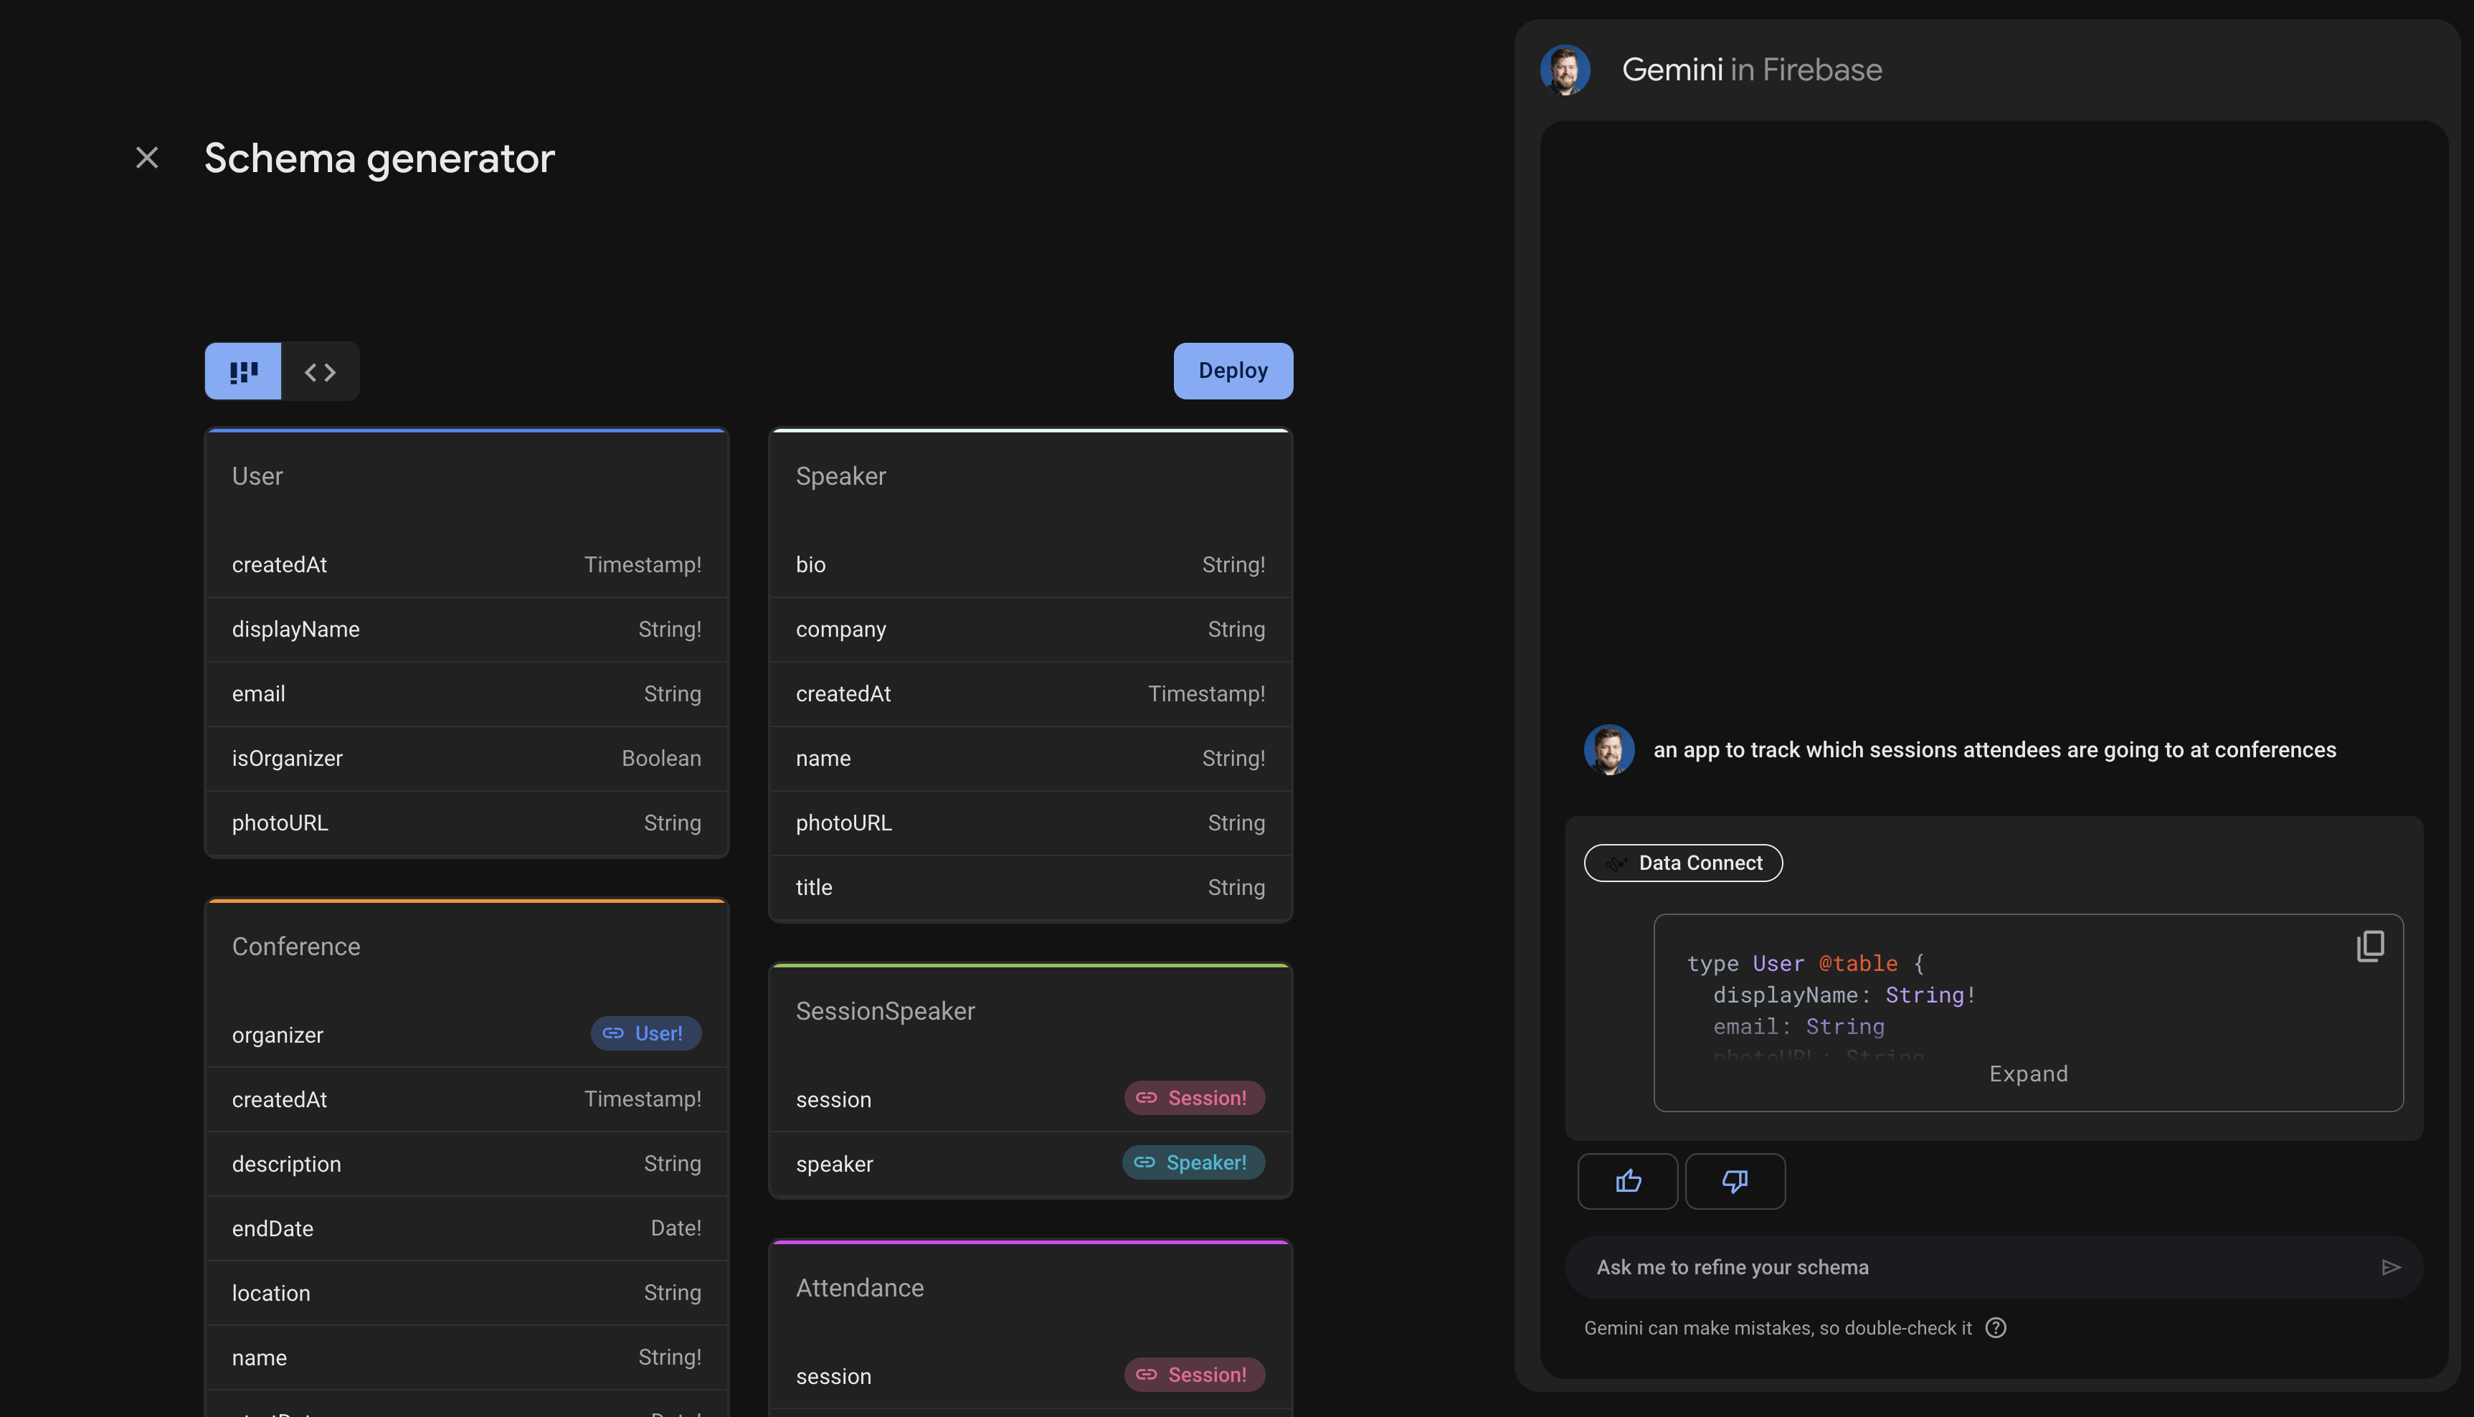Image resolution: width=2474 pixels, height=1417 pixels.
Task: Open help icon beside Gemini disclaimer
Action: tap(1995, 1327)
